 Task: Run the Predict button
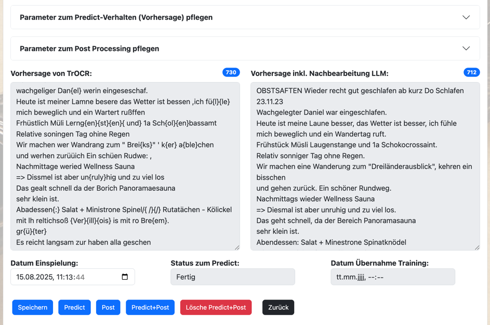74,307
